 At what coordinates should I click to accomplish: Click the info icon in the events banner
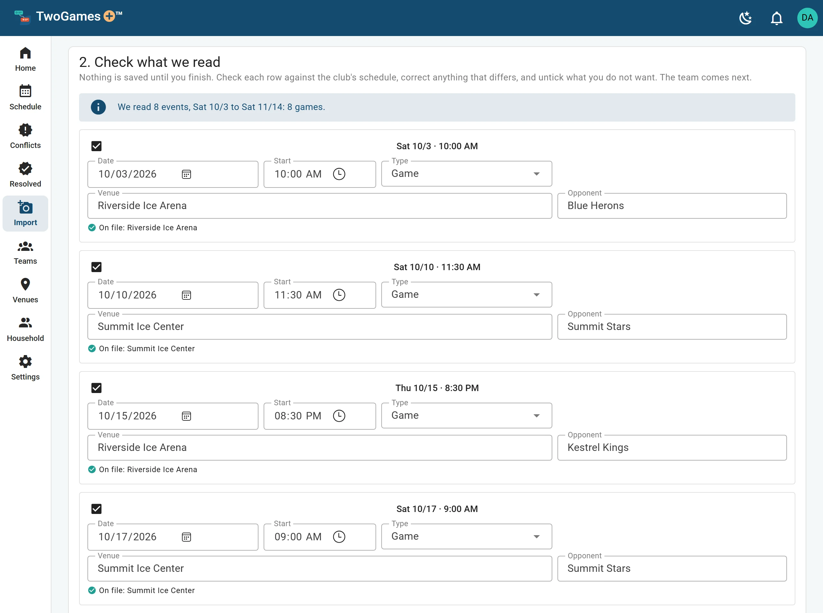[98, 107]
